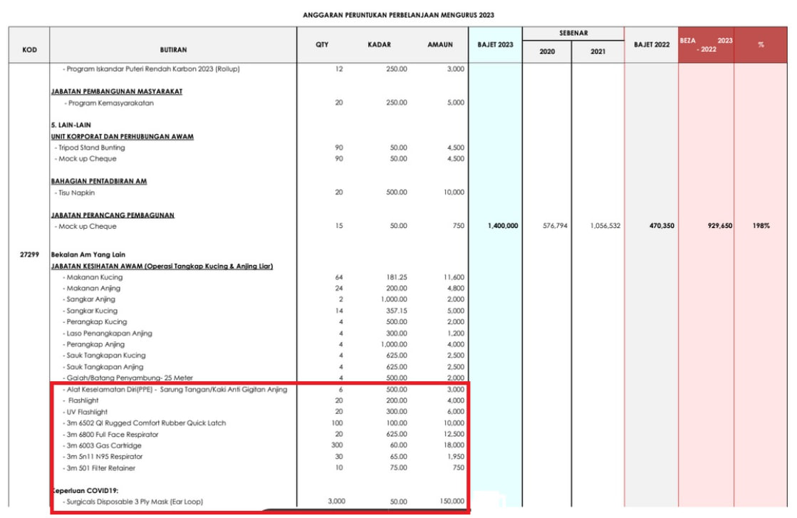Click the Tisu Napkin item row
Screen dimensions: 797x518
tap(259, 192)
